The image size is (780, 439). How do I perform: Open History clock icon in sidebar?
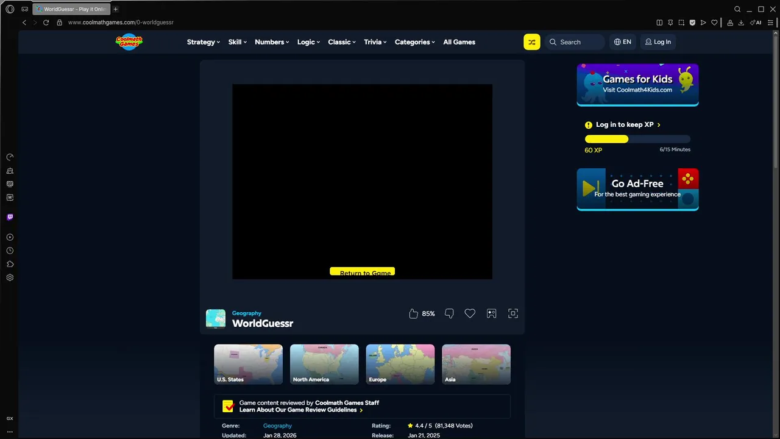10,251
